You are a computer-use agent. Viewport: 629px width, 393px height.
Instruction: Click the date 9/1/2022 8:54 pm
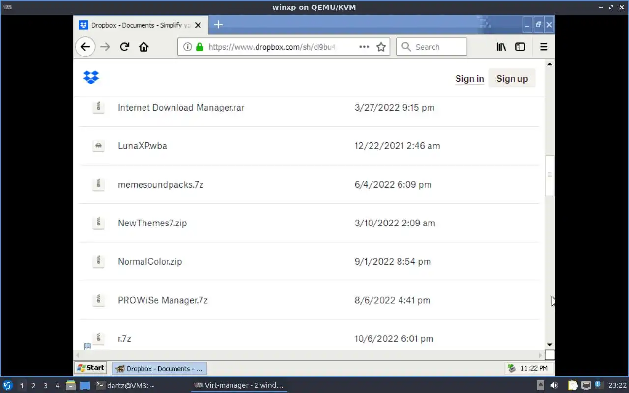click(393, 261)
